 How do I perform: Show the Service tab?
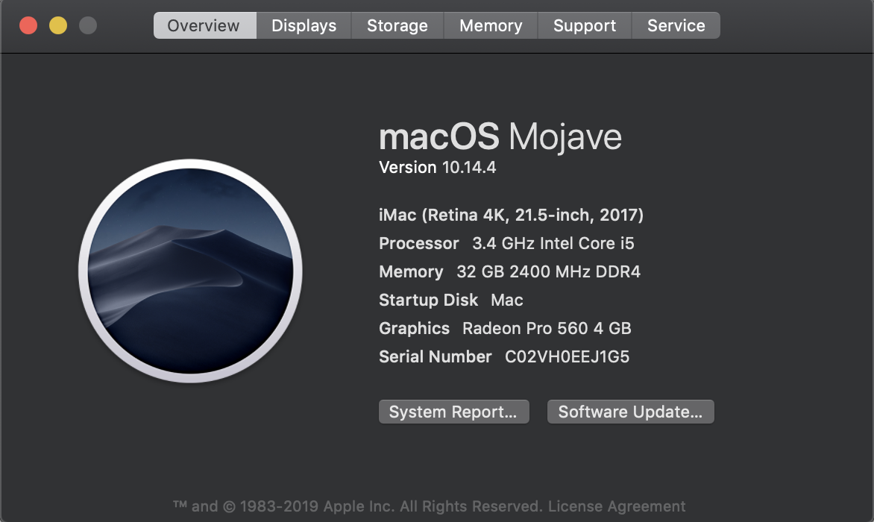676,26
